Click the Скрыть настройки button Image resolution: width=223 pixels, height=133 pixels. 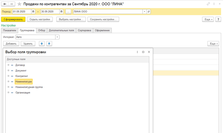click(40, 19)
